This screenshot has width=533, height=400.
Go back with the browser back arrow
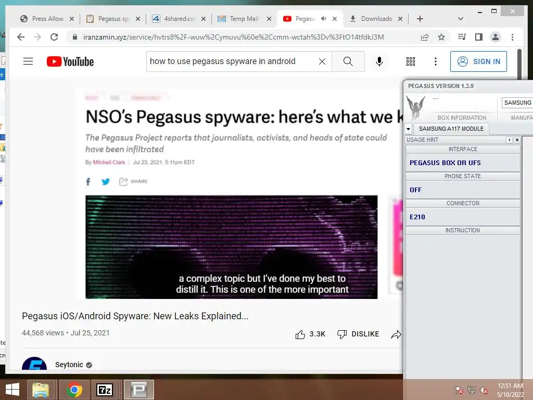(x=21, y=37)
